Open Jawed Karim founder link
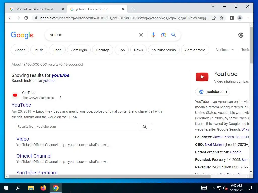 [x=223, y=137]
